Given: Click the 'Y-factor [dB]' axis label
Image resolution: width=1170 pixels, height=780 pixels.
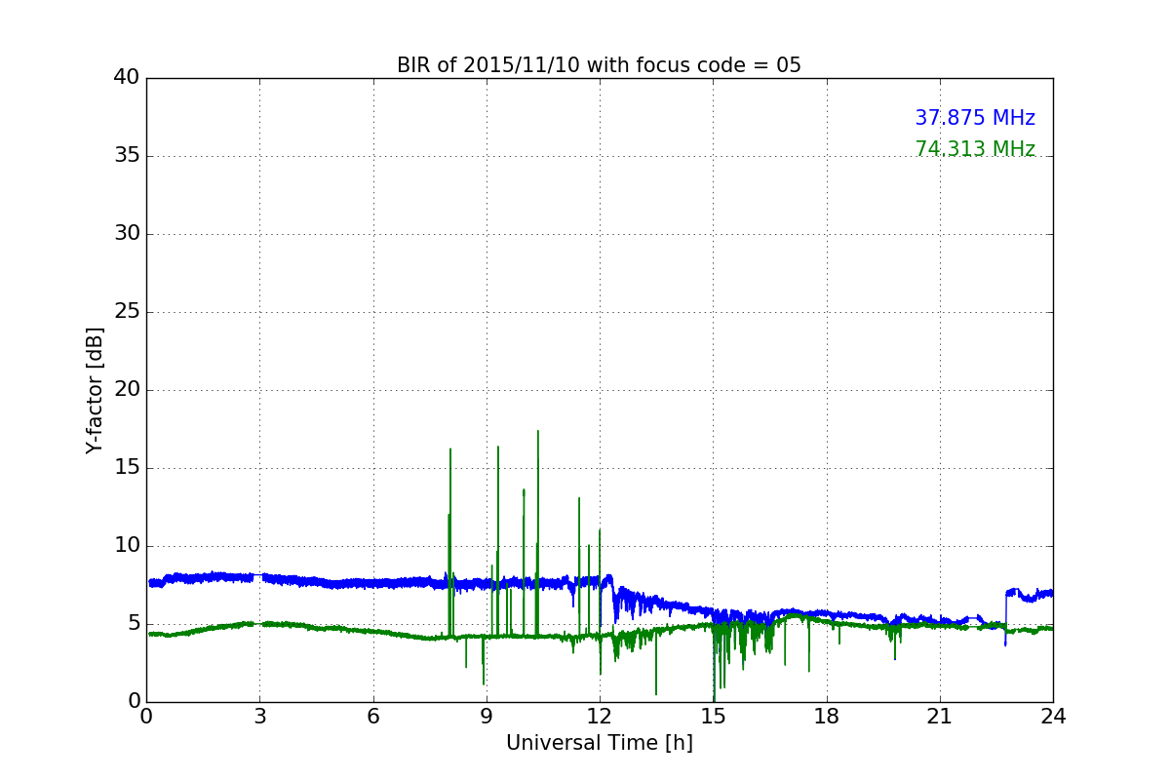Looking at the screenshot, I should pos(95,390).
